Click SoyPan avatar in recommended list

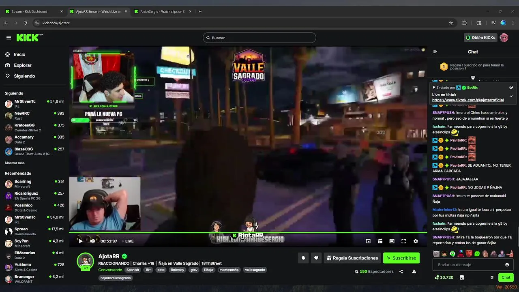9,243
